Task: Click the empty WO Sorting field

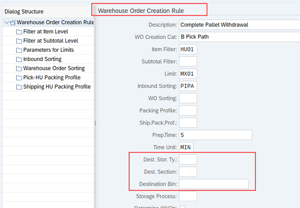Action: [188, 98]
